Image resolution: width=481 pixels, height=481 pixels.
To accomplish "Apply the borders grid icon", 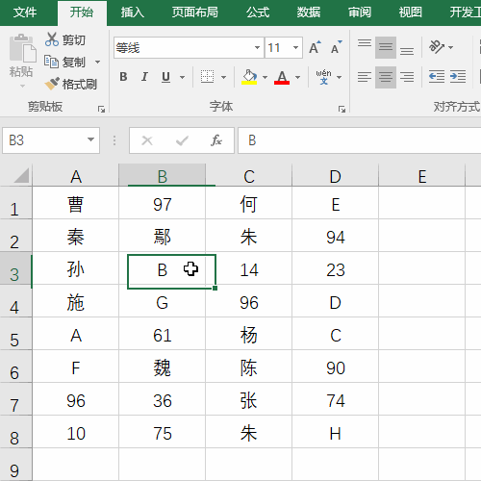I will 207,77.
